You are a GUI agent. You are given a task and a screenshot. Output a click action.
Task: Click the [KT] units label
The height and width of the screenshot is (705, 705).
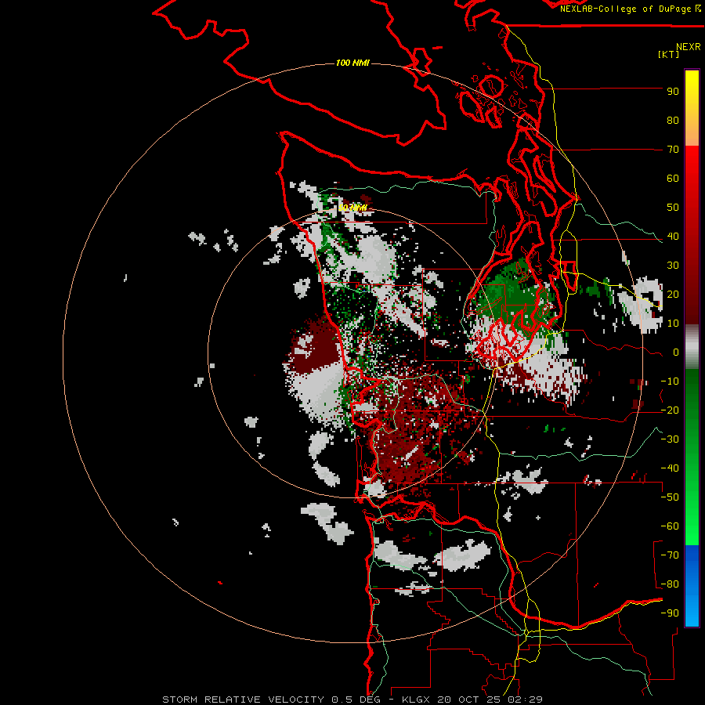(x=668, y=54)
